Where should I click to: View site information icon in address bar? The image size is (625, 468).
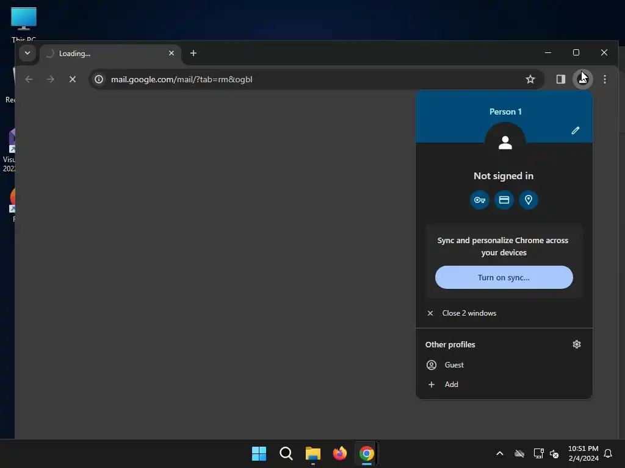click(x=99, y=79)
